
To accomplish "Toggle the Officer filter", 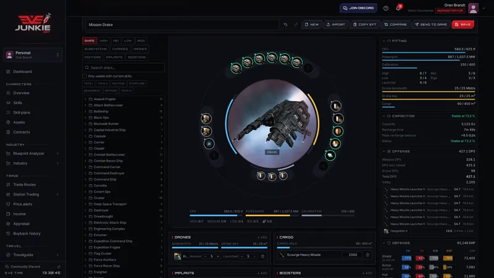I will point(111,91).
